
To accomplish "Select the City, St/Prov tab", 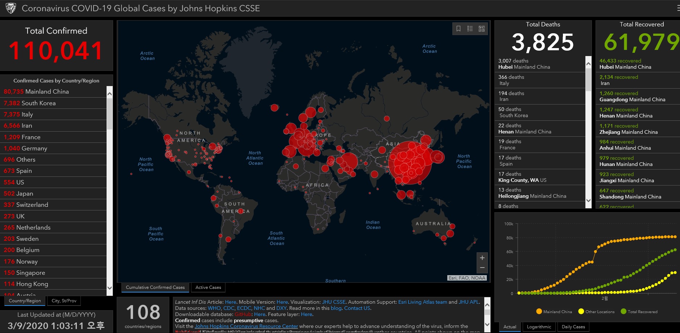I will pos(64,301).
